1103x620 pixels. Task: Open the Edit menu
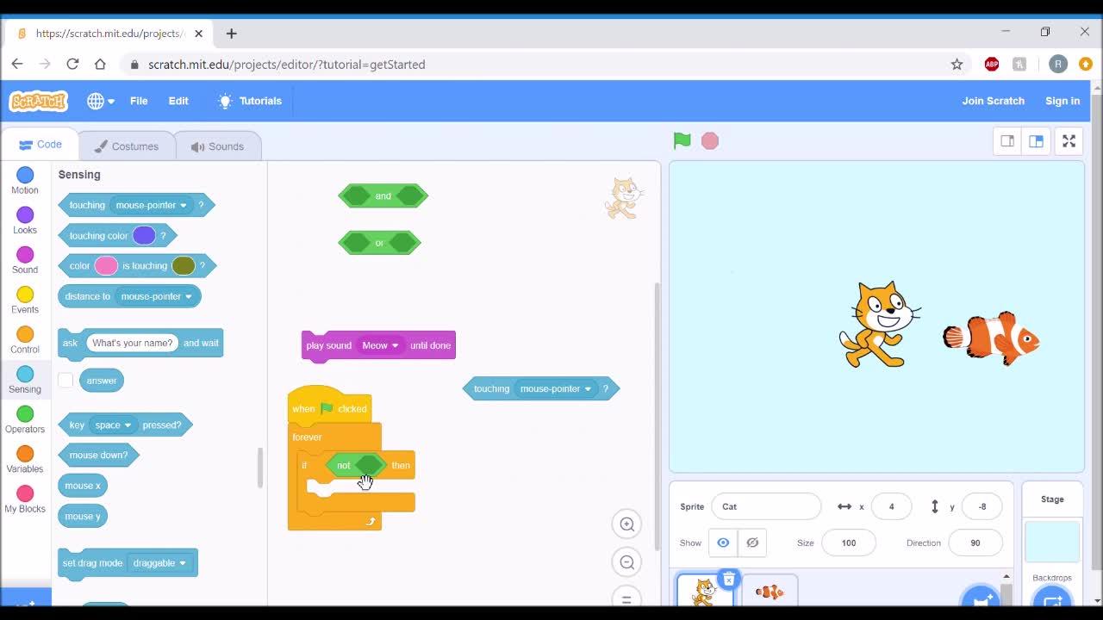click(x=178, y=101)
